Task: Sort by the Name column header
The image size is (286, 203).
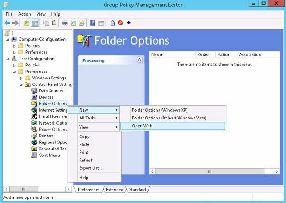Action: click(x=173, y=54)
